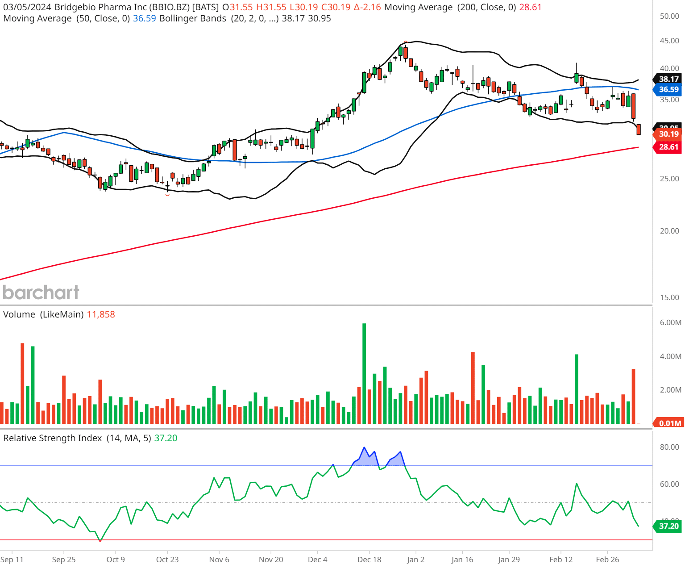Viewport: 689px width, 568px height.
Task: Click the Jan 16 date label
Action: point(462,560)
